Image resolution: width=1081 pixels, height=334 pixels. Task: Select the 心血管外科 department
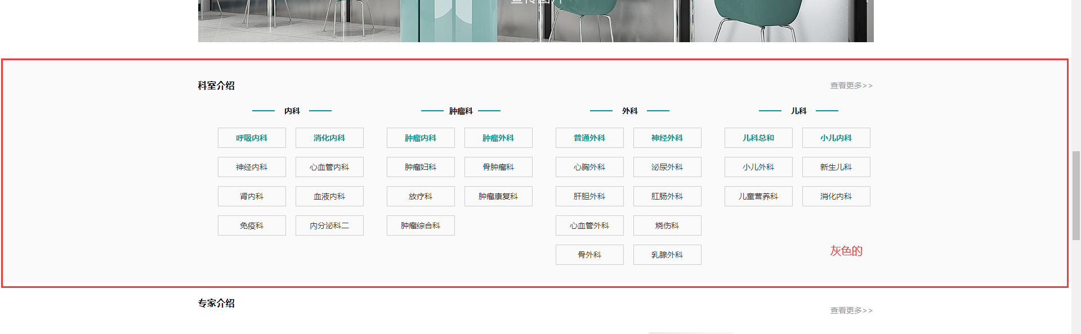pyautogui.click(x=589, y=225)
